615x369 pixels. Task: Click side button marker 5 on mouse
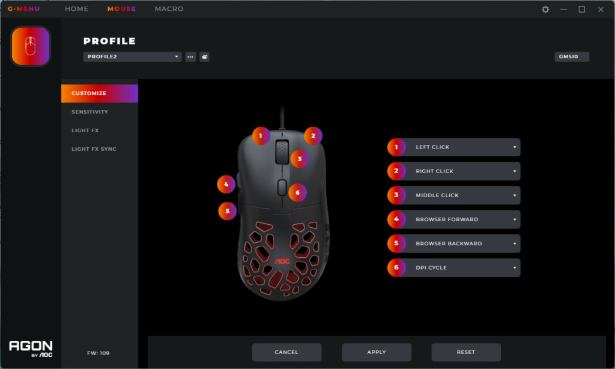point(227,211)
